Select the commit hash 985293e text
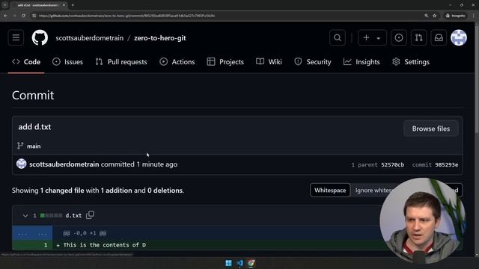479x269 pixels. point(447,164)
